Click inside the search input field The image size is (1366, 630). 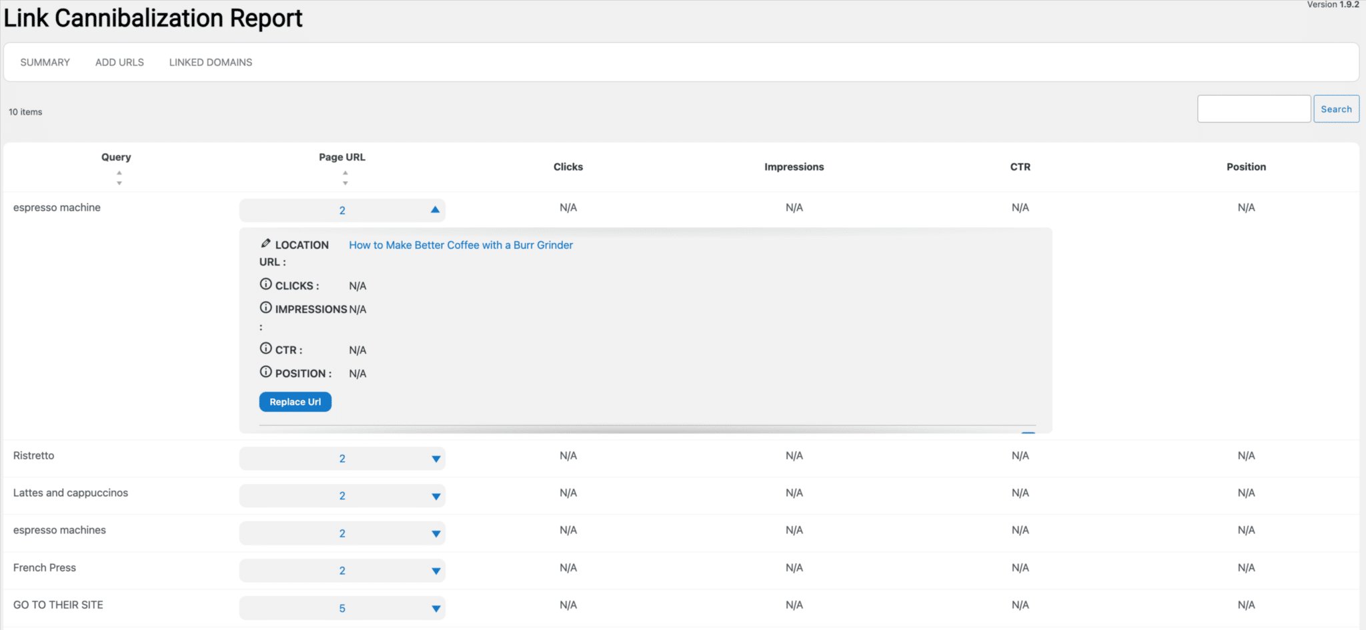[x=1253, y=108]
